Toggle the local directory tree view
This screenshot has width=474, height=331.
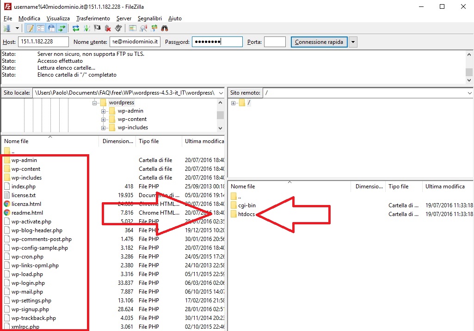[x=41, y=28]
